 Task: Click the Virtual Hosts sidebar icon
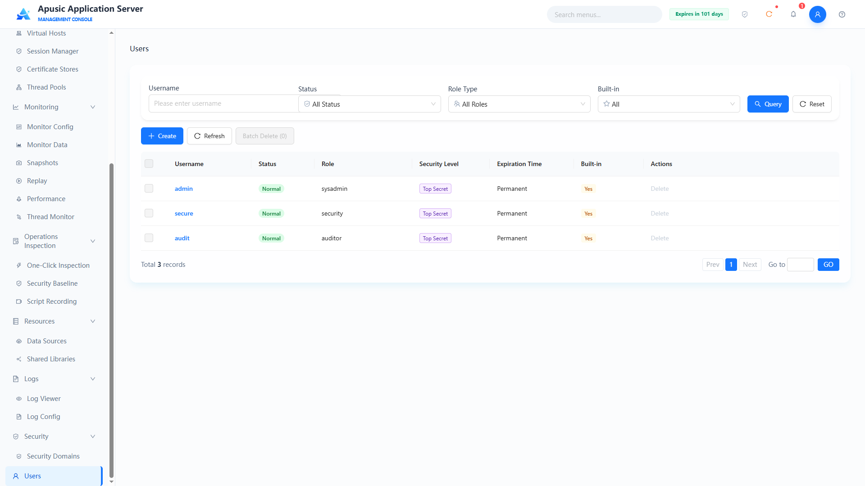pyautogui.click(x=19, y=33)
